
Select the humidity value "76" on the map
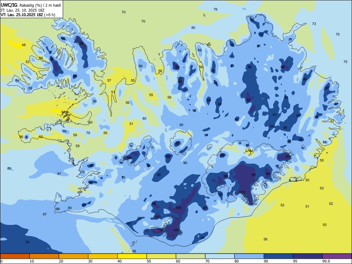(x=215, y=9)
